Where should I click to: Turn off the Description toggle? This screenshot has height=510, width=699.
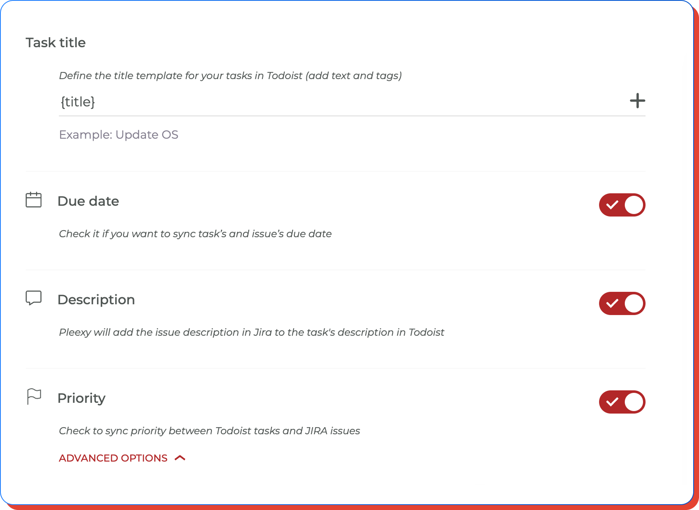point(622,303)
